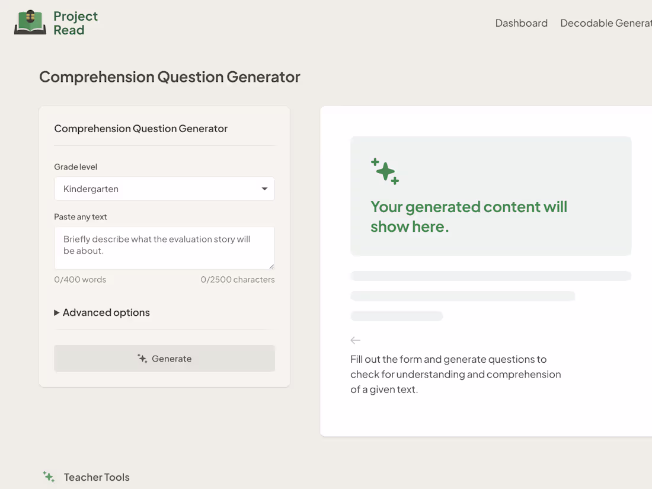Click the sparkle icon inside the Generate button

click(142, 359)
